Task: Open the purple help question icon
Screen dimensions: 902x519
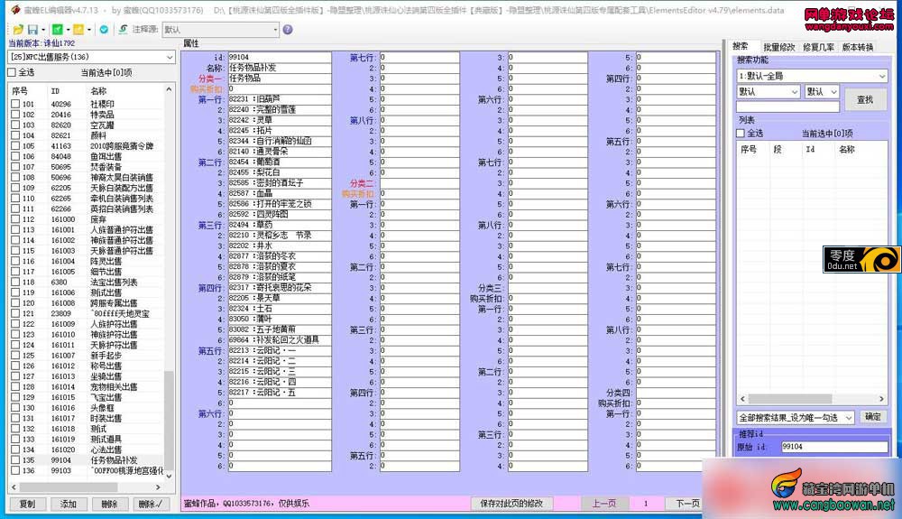Action: pos(288,30)
